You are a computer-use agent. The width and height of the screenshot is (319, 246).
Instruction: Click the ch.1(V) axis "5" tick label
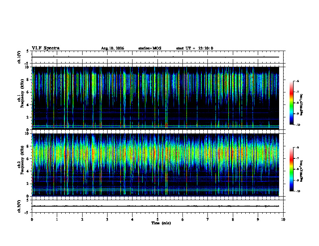pos(28,51)
